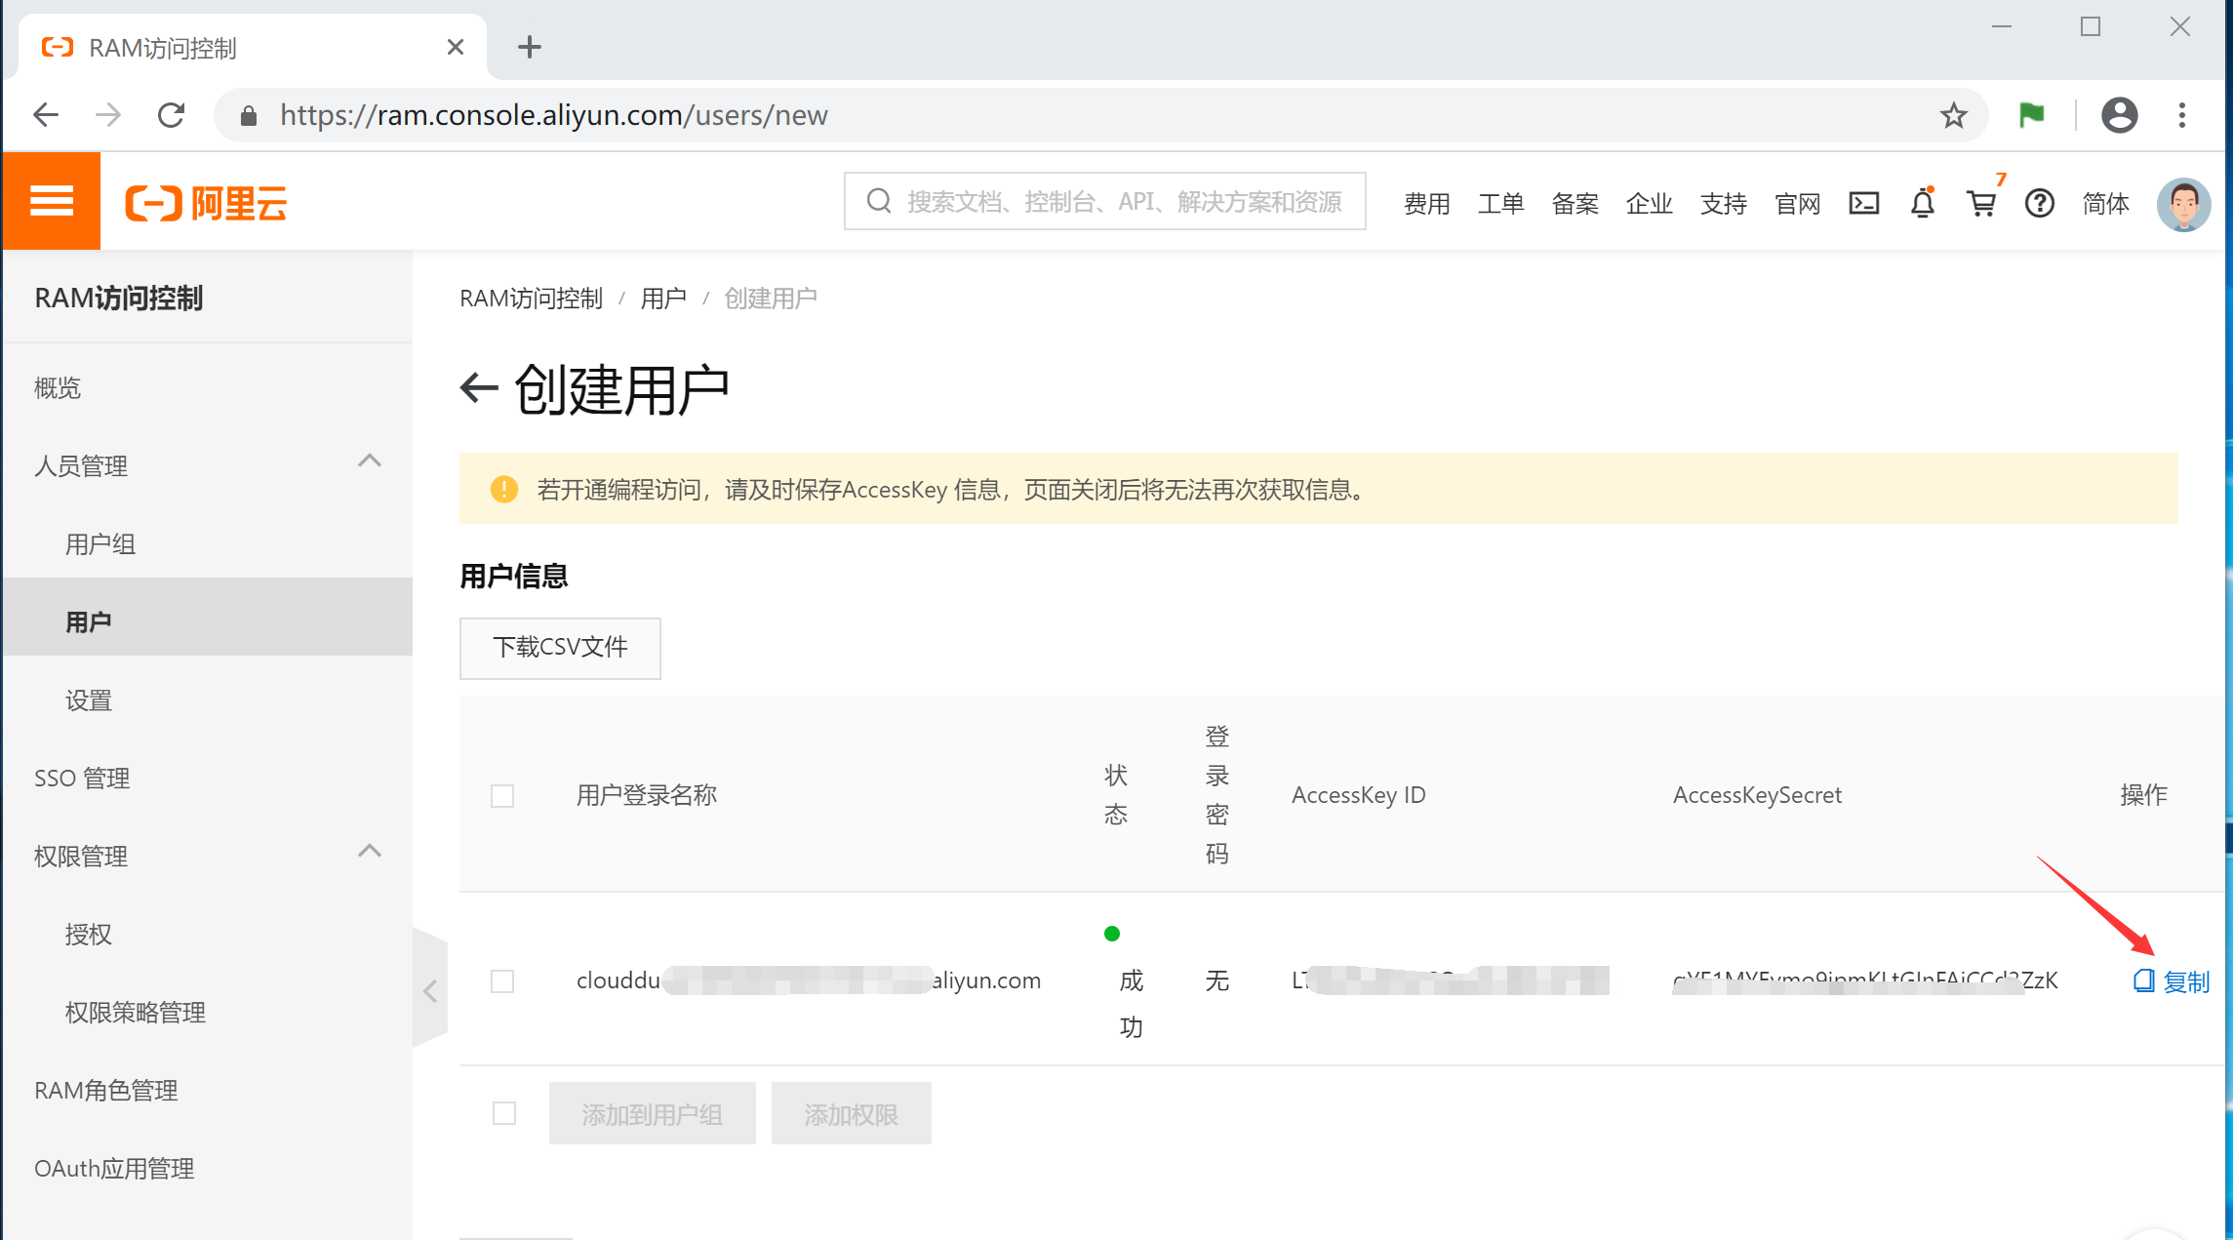The height and width of the screenshot is (1240, 2233).
Task: Focus the Aliyun search box
Action: 1104,201
